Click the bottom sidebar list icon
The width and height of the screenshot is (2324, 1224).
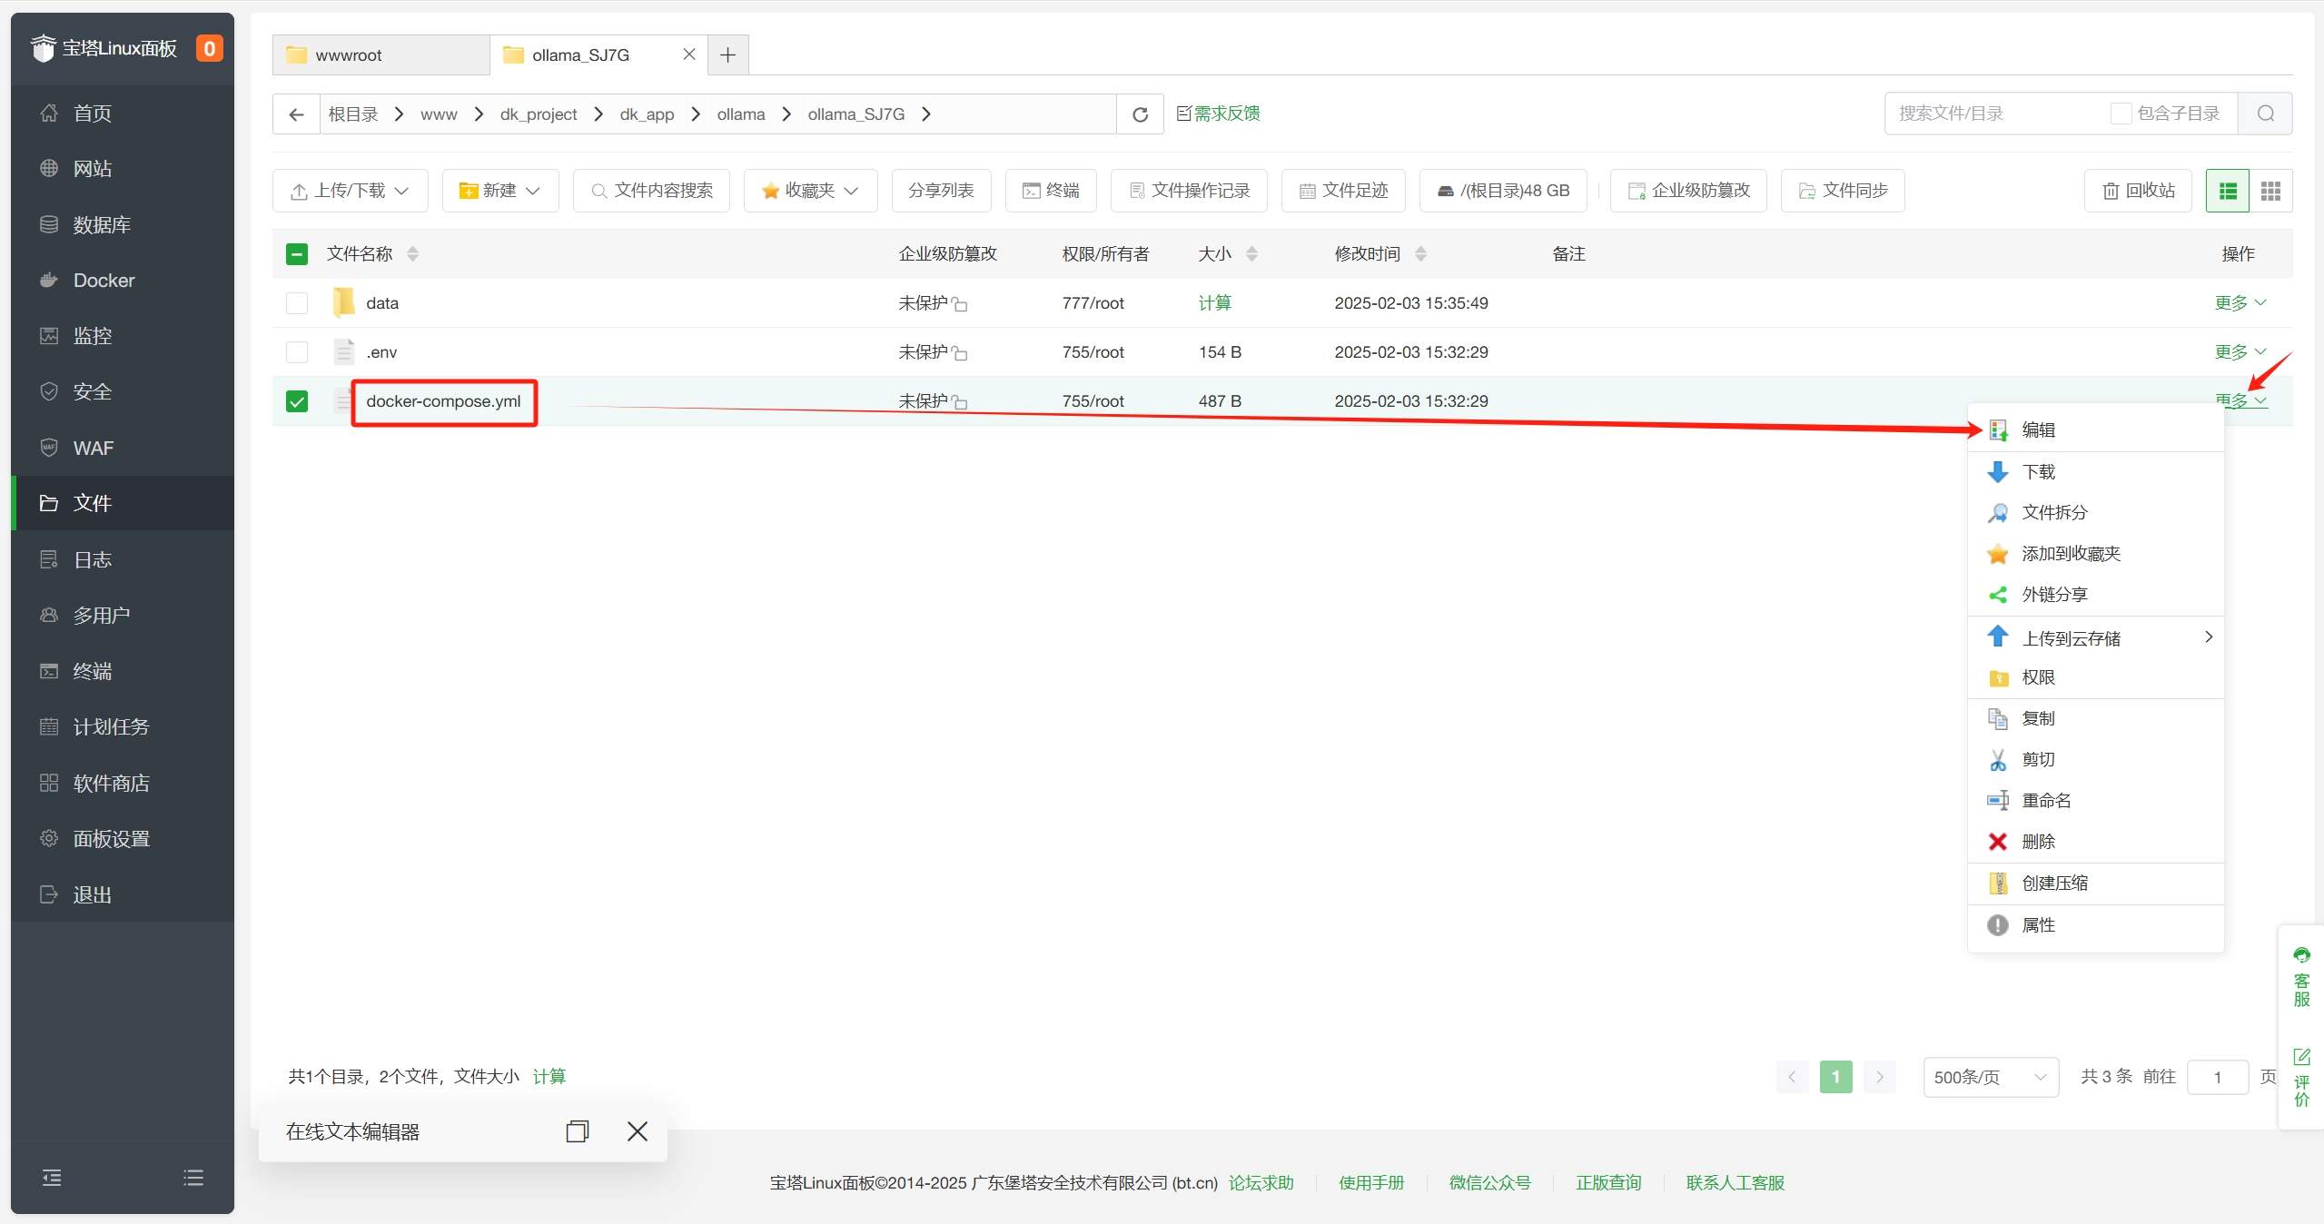[x=193, y=1178]
